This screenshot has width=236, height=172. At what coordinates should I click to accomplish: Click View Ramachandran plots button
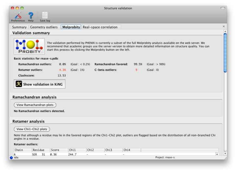point(35,105)
